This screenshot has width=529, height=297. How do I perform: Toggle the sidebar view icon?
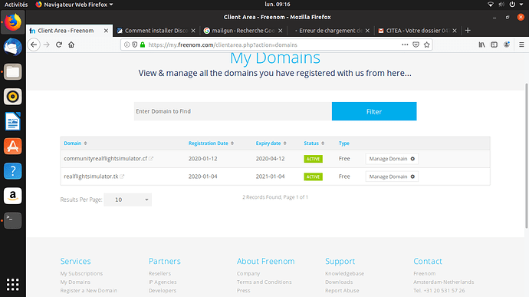[495, 45]
